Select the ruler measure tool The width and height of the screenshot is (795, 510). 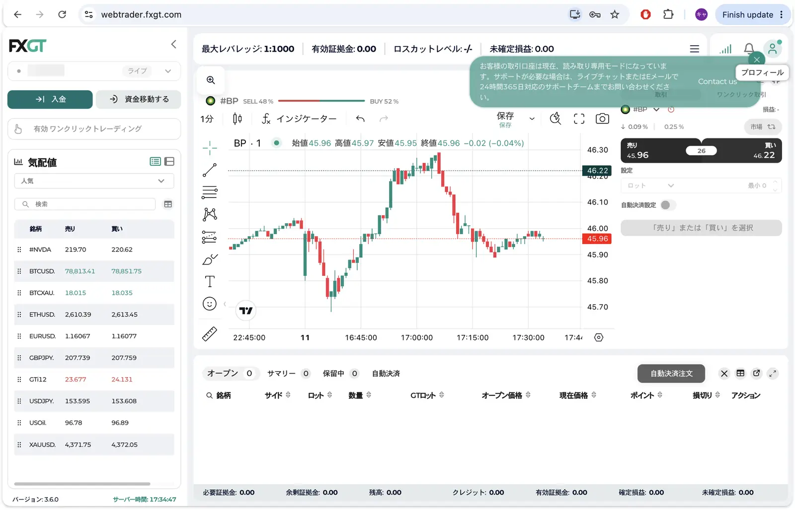tap(210, 334)
